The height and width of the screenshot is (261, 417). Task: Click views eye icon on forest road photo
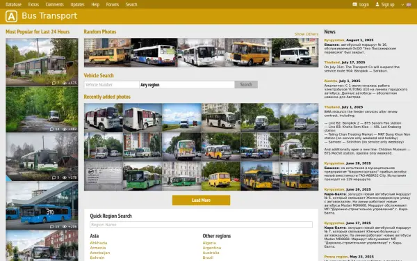pos(65,129)
